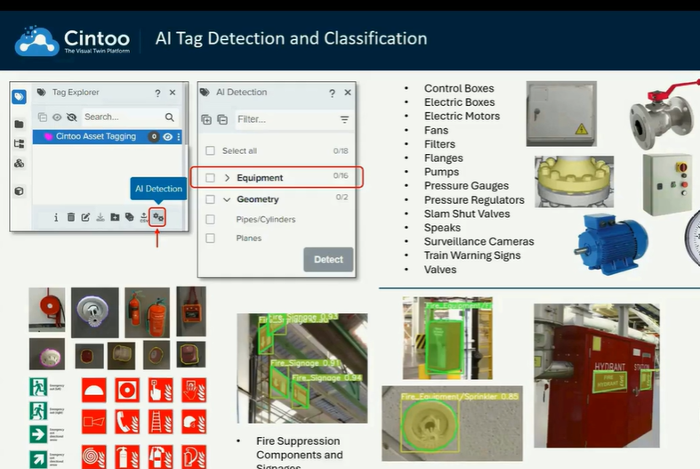Click the edit pencil icon
This screenshot has width=700, height=469.
pos(85,217)
